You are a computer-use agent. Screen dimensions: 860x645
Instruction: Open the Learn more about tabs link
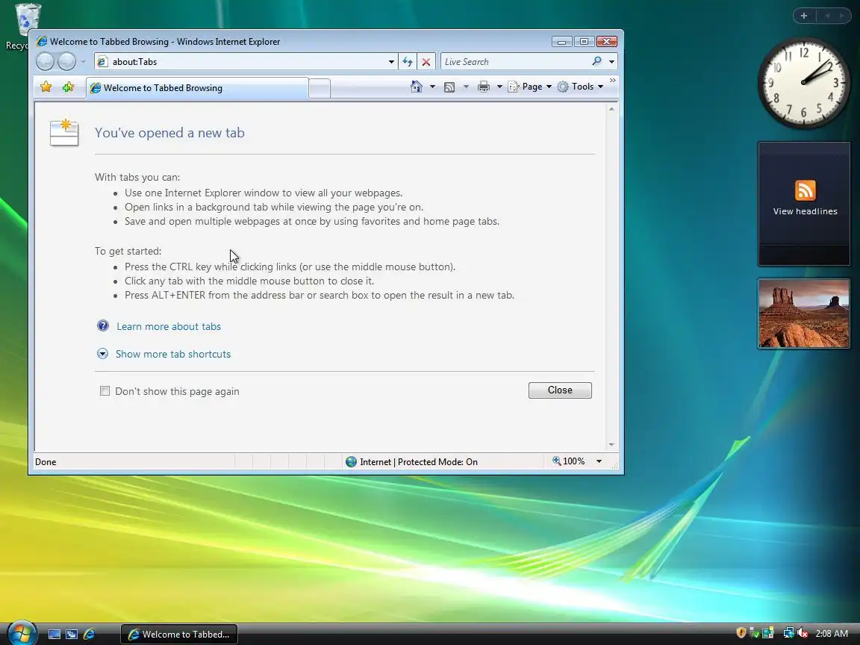(x=169, y=326)
